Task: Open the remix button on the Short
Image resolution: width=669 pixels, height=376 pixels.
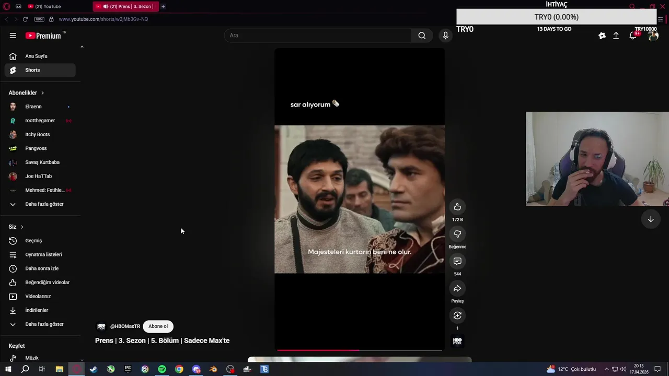Action: tap(457, 315)
